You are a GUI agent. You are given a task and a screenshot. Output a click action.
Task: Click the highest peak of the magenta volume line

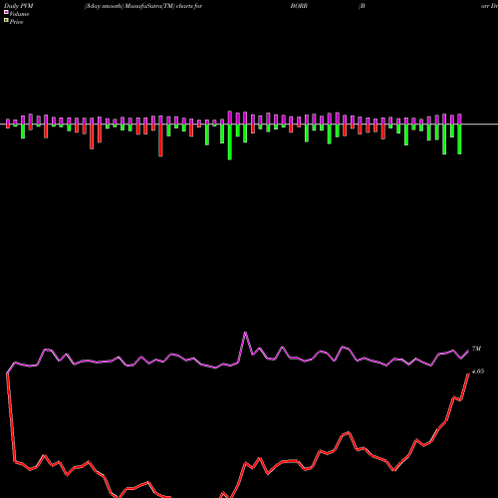(245, 333)
